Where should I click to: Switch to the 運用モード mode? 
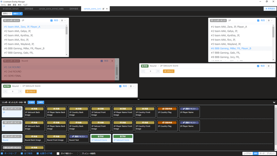point(7,14)
